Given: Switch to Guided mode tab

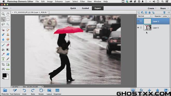Looking at the screenshot, I should (85, 8).
